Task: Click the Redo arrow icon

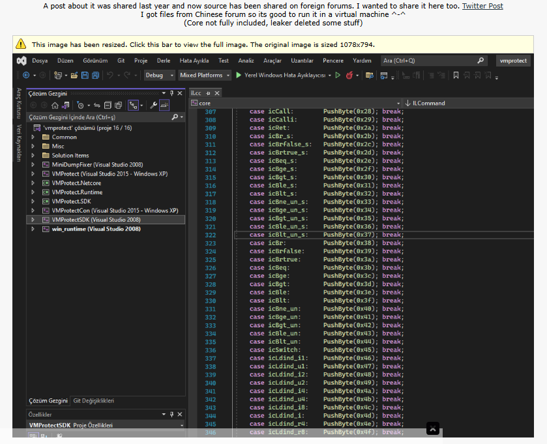Action: [127, 76]
